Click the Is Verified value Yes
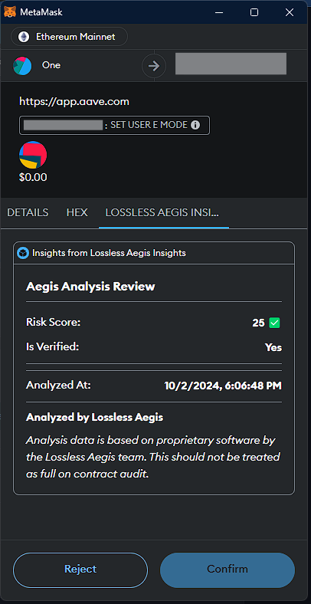This screenshot has width=311, height=604. [x=273, y=347]
